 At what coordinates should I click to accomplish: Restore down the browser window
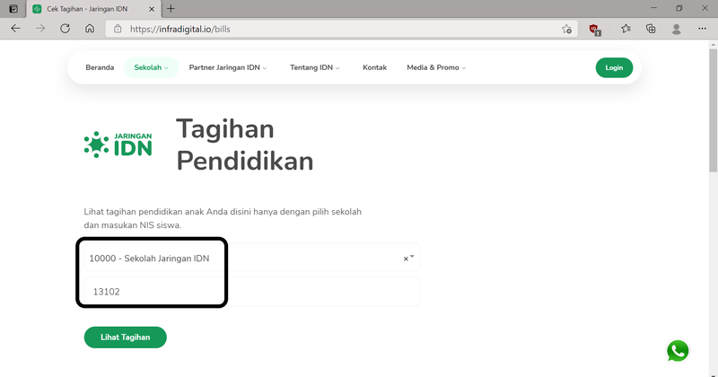pyautogui.click(x=679, y=8)
